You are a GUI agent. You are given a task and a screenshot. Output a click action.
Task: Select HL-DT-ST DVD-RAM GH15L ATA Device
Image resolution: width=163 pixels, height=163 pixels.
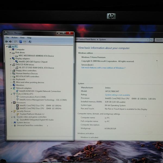[x=36, y=68]
